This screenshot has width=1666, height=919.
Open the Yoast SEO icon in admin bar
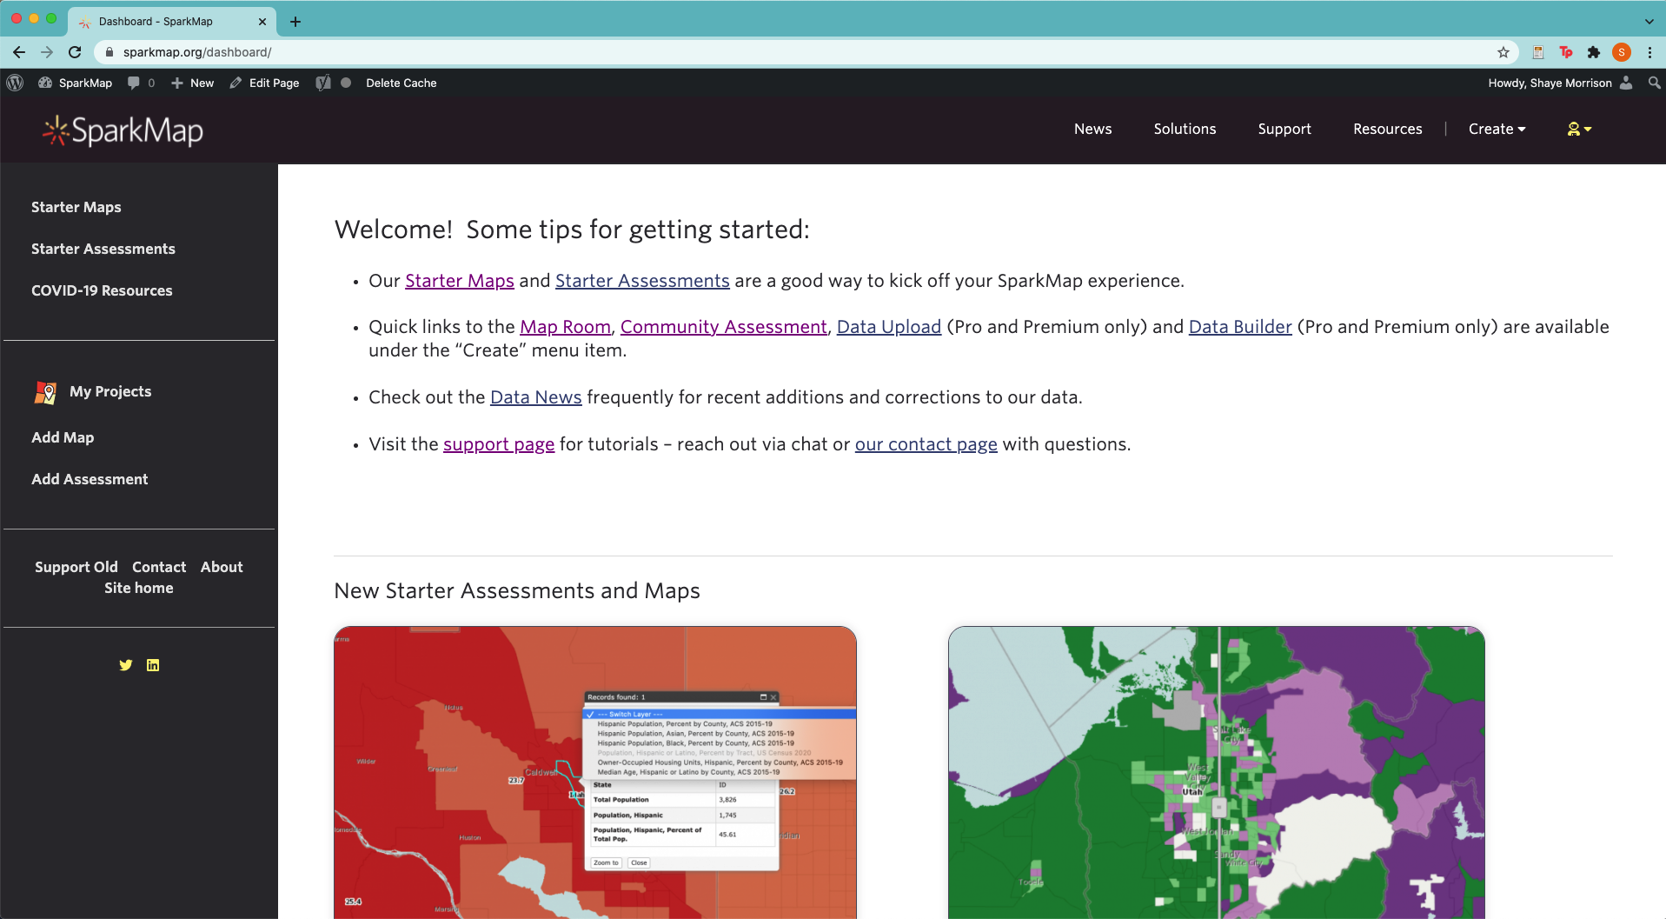(322, 83)
